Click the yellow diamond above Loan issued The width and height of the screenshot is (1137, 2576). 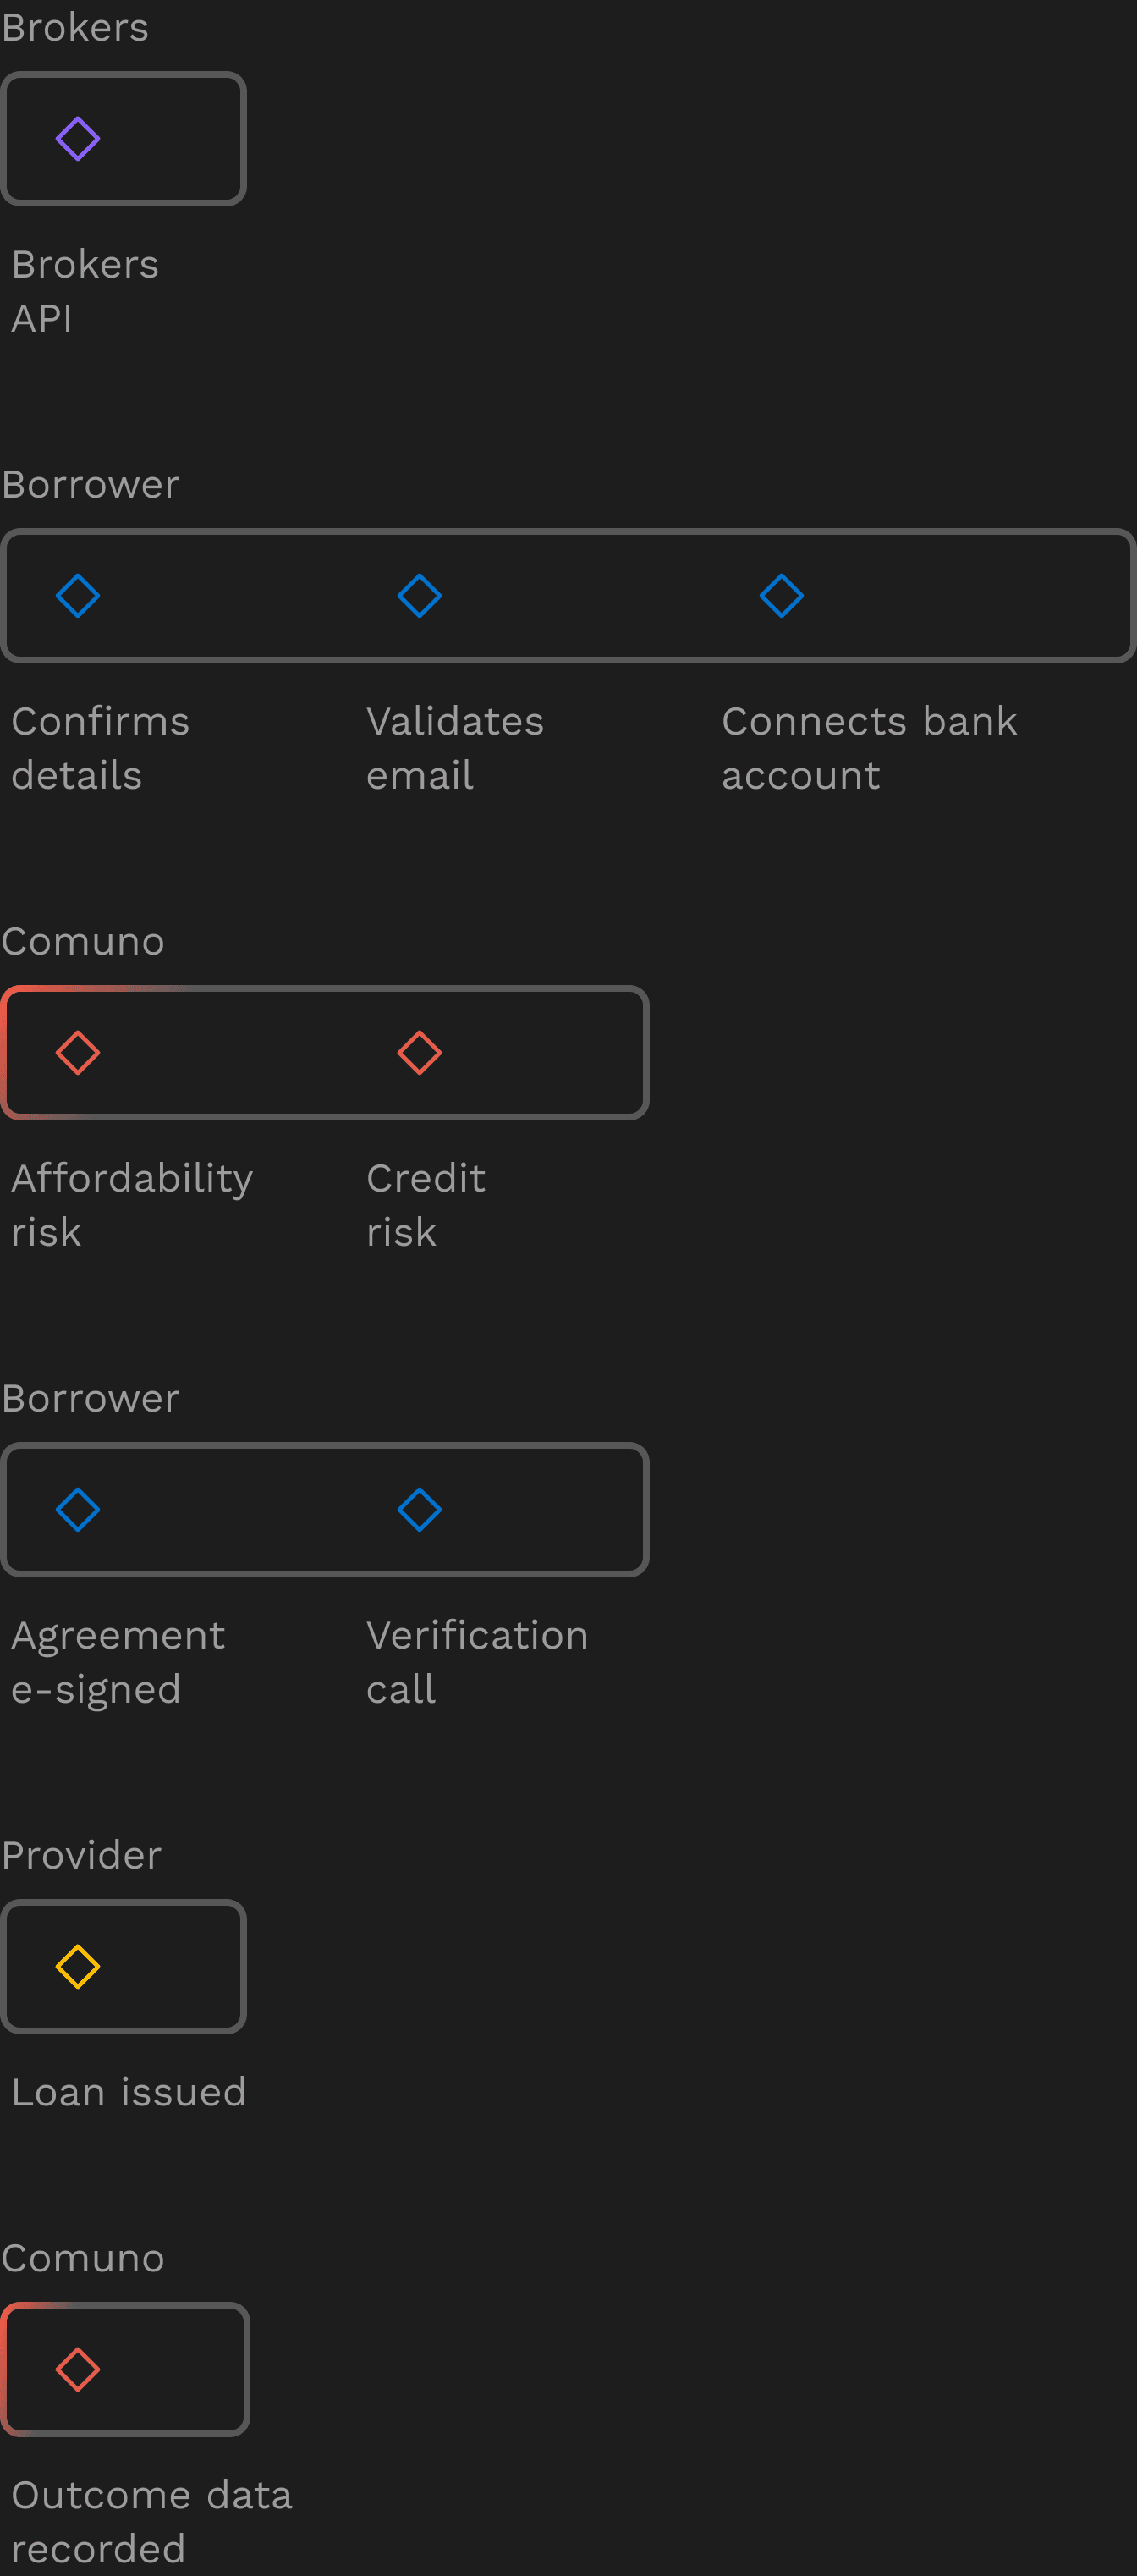click(78, 1967)
